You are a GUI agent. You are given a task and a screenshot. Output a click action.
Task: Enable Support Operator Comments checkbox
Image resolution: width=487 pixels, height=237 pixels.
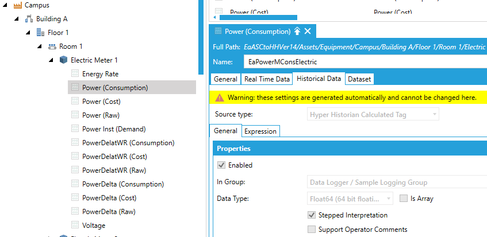312,230
